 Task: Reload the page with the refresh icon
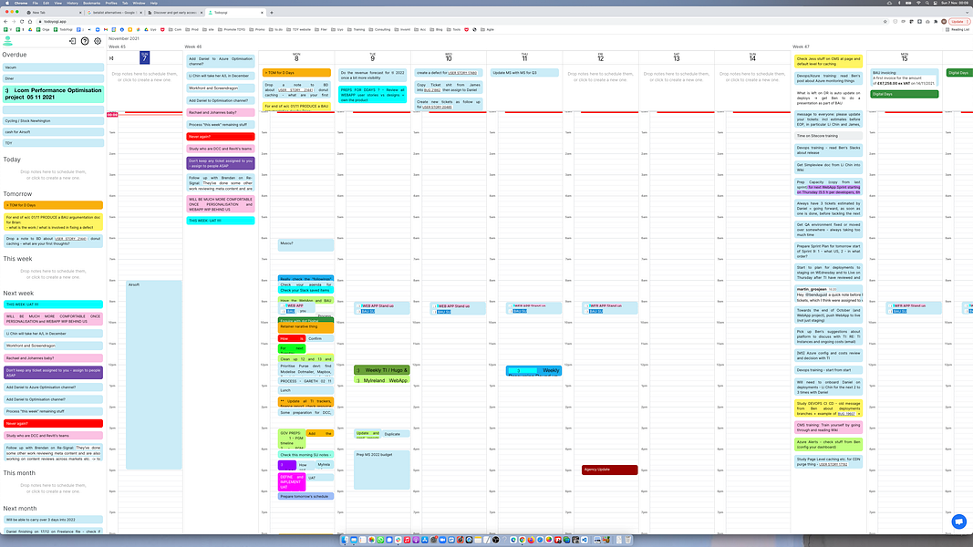pos(22,21)
